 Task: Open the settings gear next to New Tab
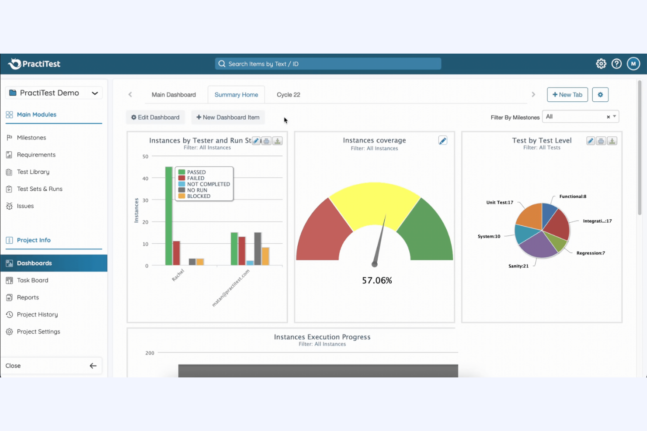click(600, 94)
